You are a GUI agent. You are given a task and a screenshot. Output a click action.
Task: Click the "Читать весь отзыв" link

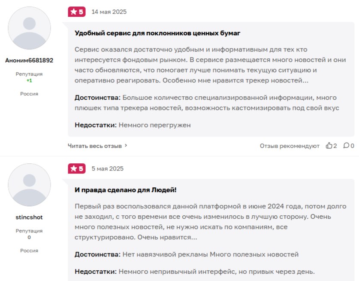95,146
